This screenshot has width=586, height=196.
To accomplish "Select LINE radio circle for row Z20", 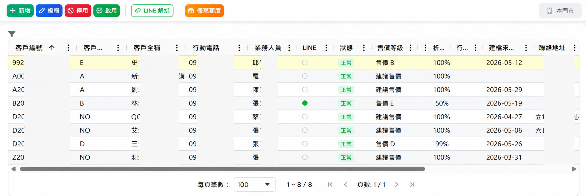I will tap(305, 157).
